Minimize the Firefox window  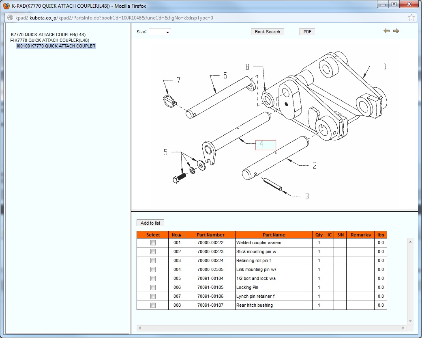click(383, 4)
